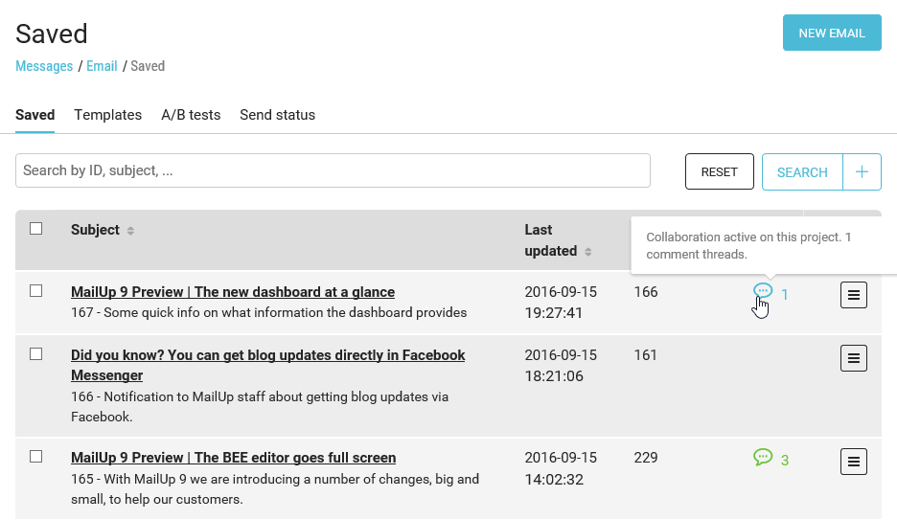This screenshot has width=897, height=520.
Task: Click the SEARCH button
Action: [802, 172]
